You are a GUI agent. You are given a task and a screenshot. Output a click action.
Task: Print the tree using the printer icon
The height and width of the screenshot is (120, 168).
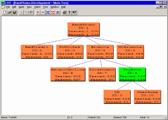[x=64, y=12]
